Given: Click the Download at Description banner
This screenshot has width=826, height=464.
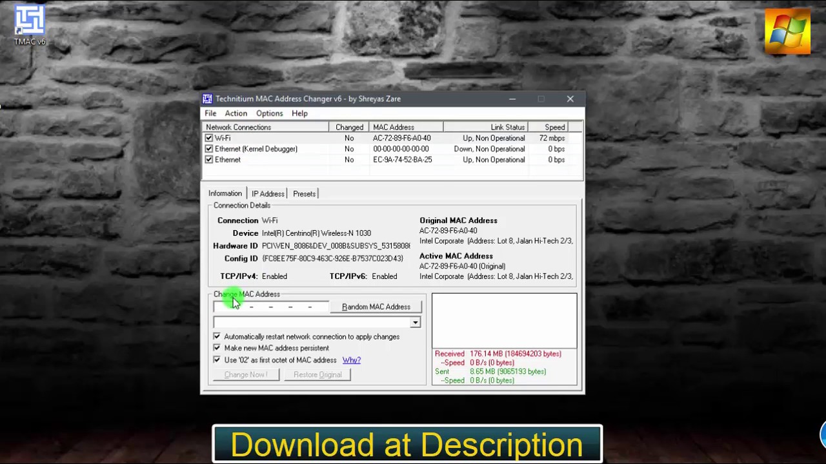Looking at the screenshot, I should (x=407, y=444).
